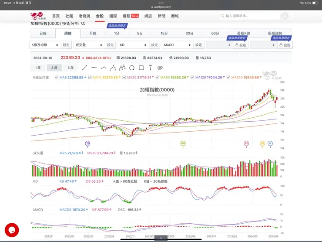Go to 首頁 in navigation
The width and height of the screenshot is (322, 242).
(56, 16)
